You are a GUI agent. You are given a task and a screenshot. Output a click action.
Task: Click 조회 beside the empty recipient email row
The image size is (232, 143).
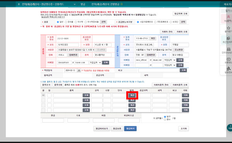pyautogui.click(x=180, y=65)
